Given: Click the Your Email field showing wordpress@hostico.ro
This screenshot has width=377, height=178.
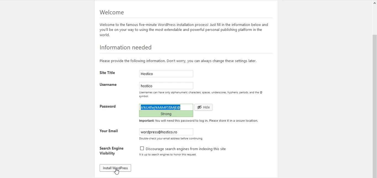Looking at the screenshot, I should pyautogui.click(x=166, y=132).
